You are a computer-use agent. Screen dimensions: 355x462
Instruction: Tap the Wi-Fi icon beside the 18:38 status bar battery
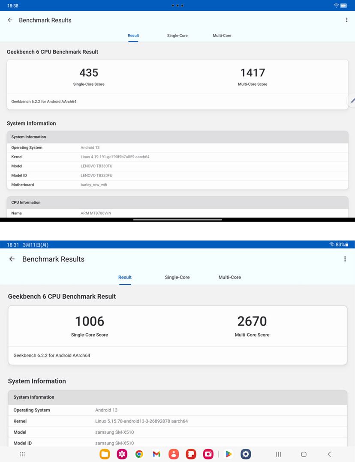[x=336, y=6]
